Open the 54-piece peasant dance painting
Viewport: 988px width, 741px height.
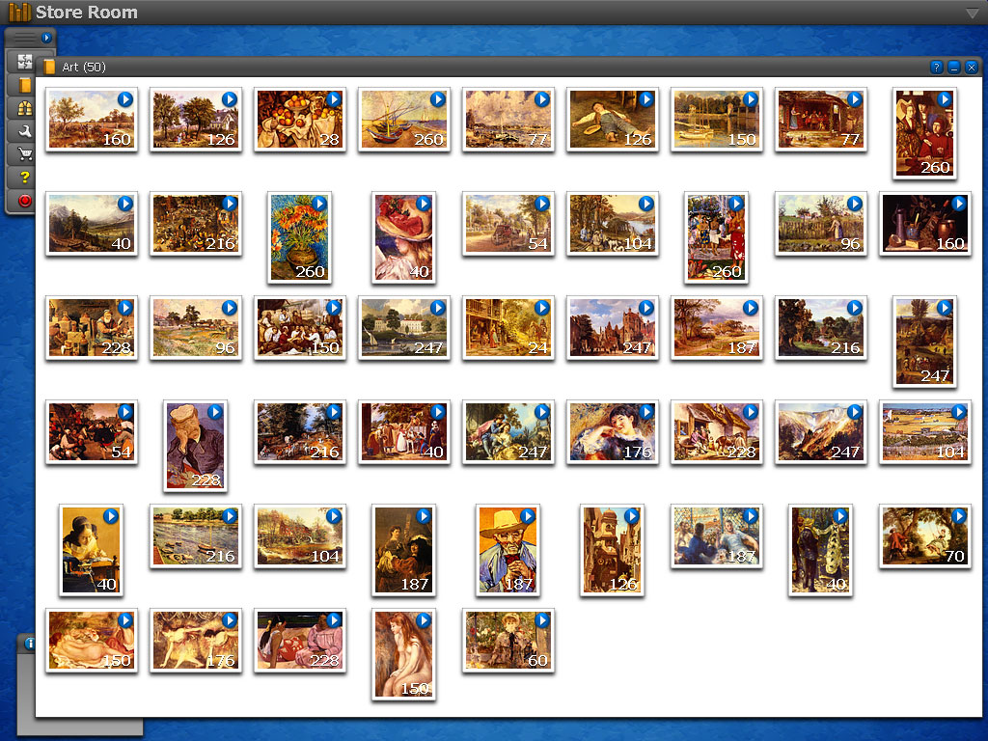coord(92,432)
